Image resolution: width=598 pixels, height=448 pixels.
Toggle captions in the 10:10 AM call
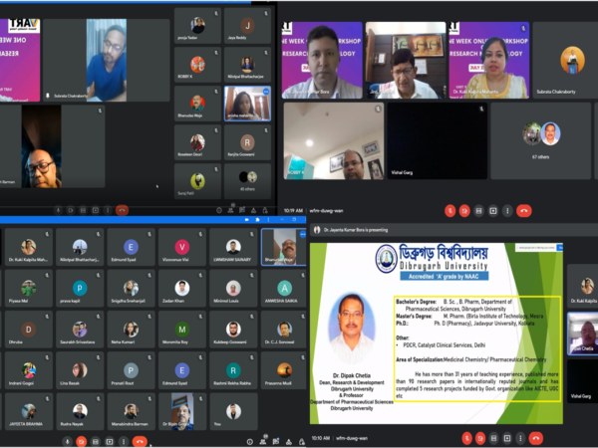tap(493, 438)
